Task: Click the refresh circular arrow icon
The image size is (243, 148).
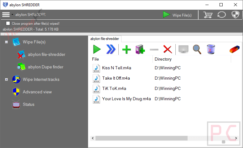Action: pos(222,15)
